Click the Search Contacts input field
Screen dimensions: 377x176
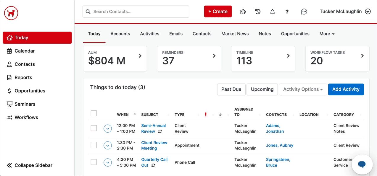coord(139,12)
